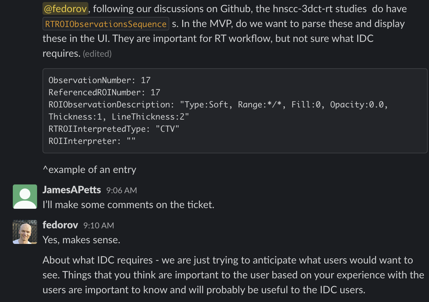Click the RTROIObservationsSequence inline code snippet
Viewport: 429px width, 302px height.
coord(105,24)
